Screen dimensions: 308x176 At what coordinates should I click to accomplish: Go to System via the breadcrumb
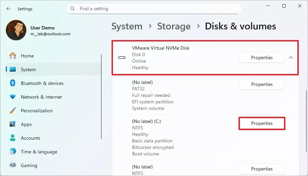click(x=127, y=26)
